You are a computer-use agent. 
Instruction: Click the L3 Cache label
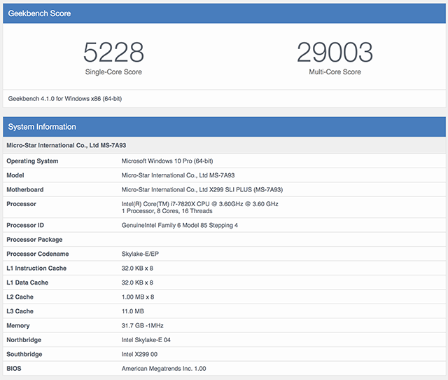20,311
